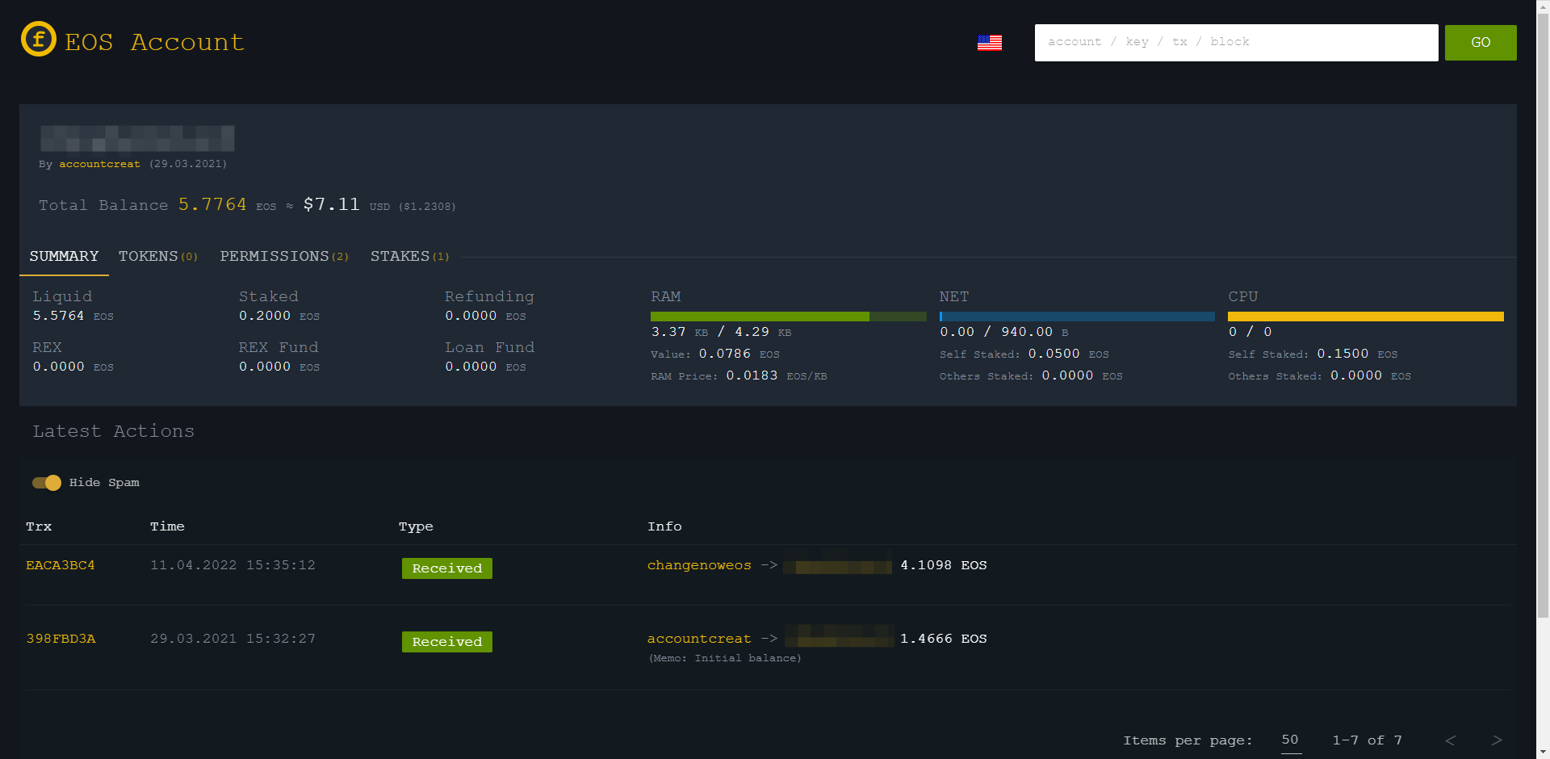Select the Liquid 5.5764 EOS value
The image size is (1550, 759).
[73, 316]
